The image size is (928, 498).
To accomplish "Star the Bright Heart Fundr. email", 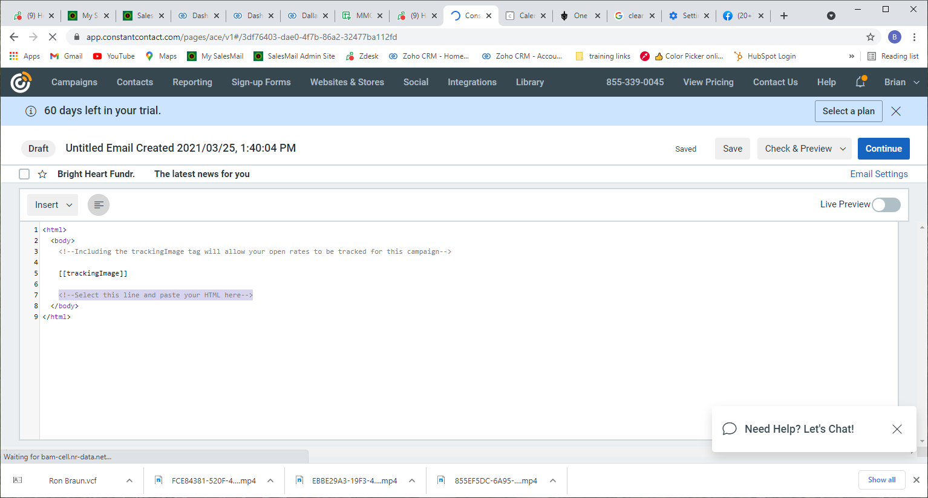I will tap(42, 174).
